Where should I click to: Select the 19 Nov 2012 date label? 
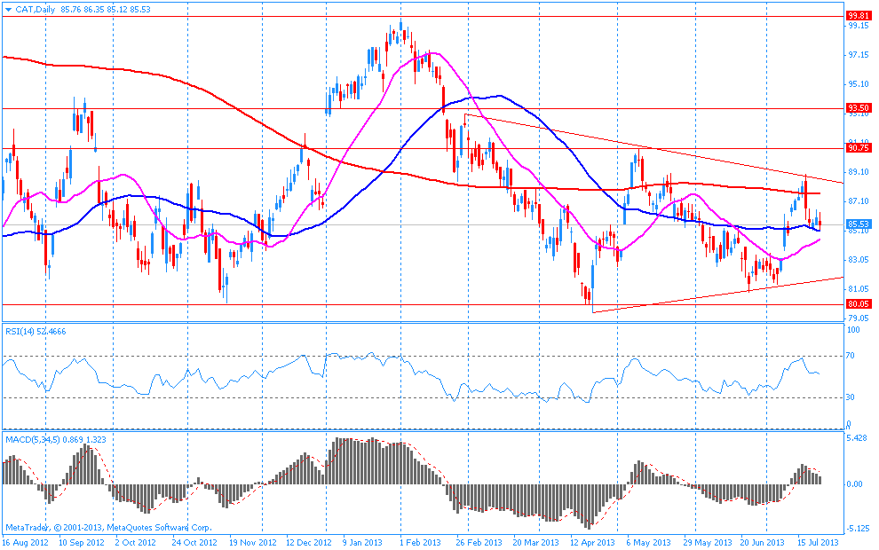(253, 543)
